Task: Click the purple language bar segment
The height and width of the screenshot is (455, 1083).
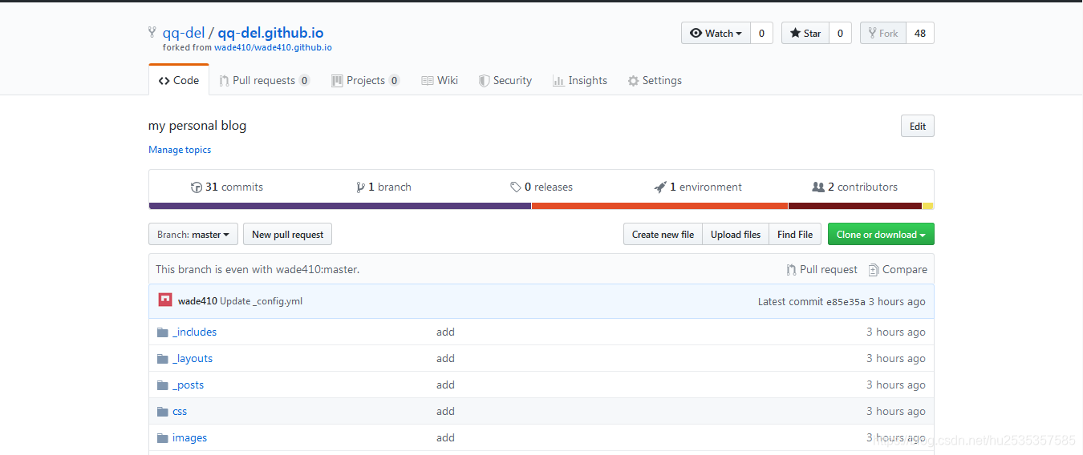Action: (340, 206)
